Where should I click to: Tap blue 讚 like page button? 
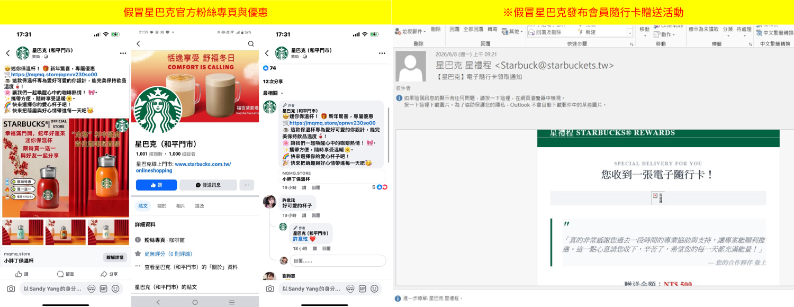click(x=156, y=185)
